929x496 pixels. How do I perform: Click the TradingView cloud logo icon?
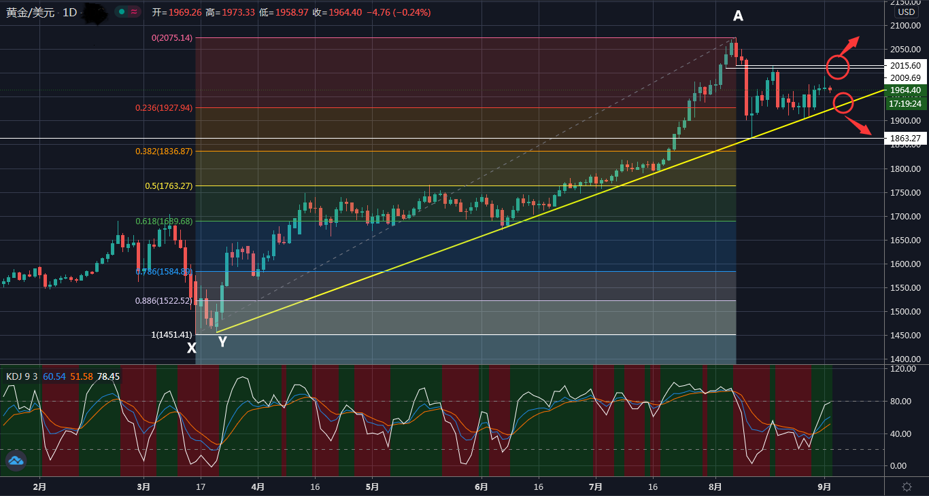point(16,461)
